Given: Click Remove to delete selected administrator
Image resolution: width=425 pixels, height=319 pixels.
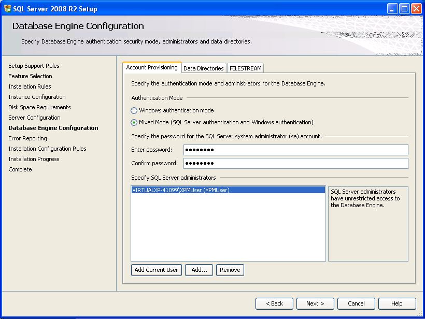Looking at the screenshot, I should tap(230, 270).
